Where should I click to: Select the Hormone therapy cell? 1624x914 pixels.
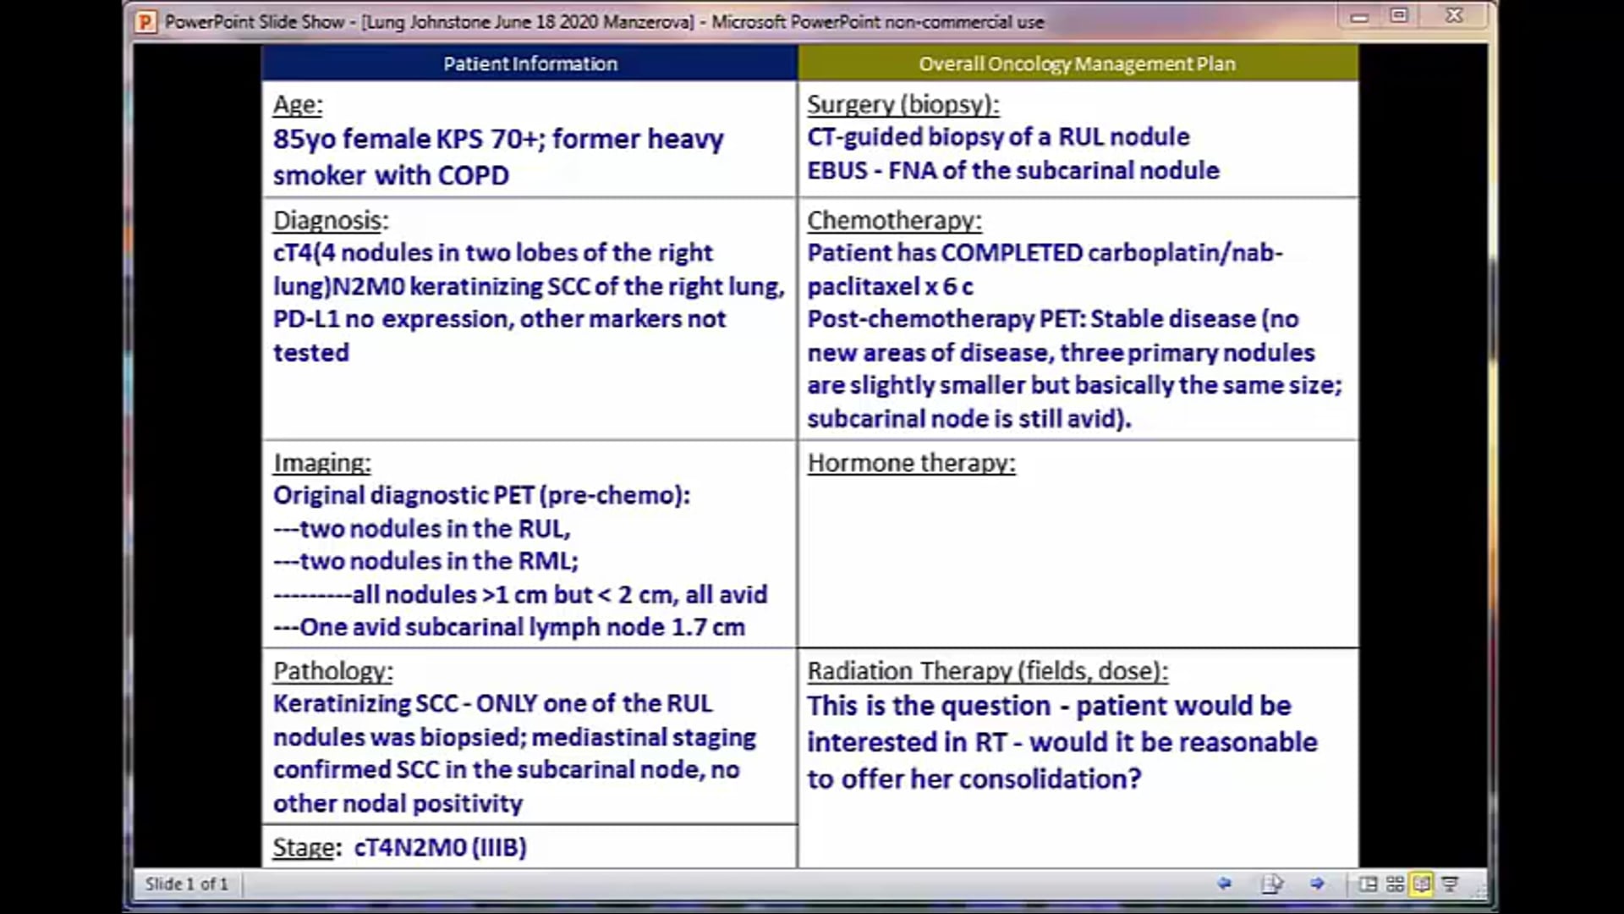coord(912,463)
